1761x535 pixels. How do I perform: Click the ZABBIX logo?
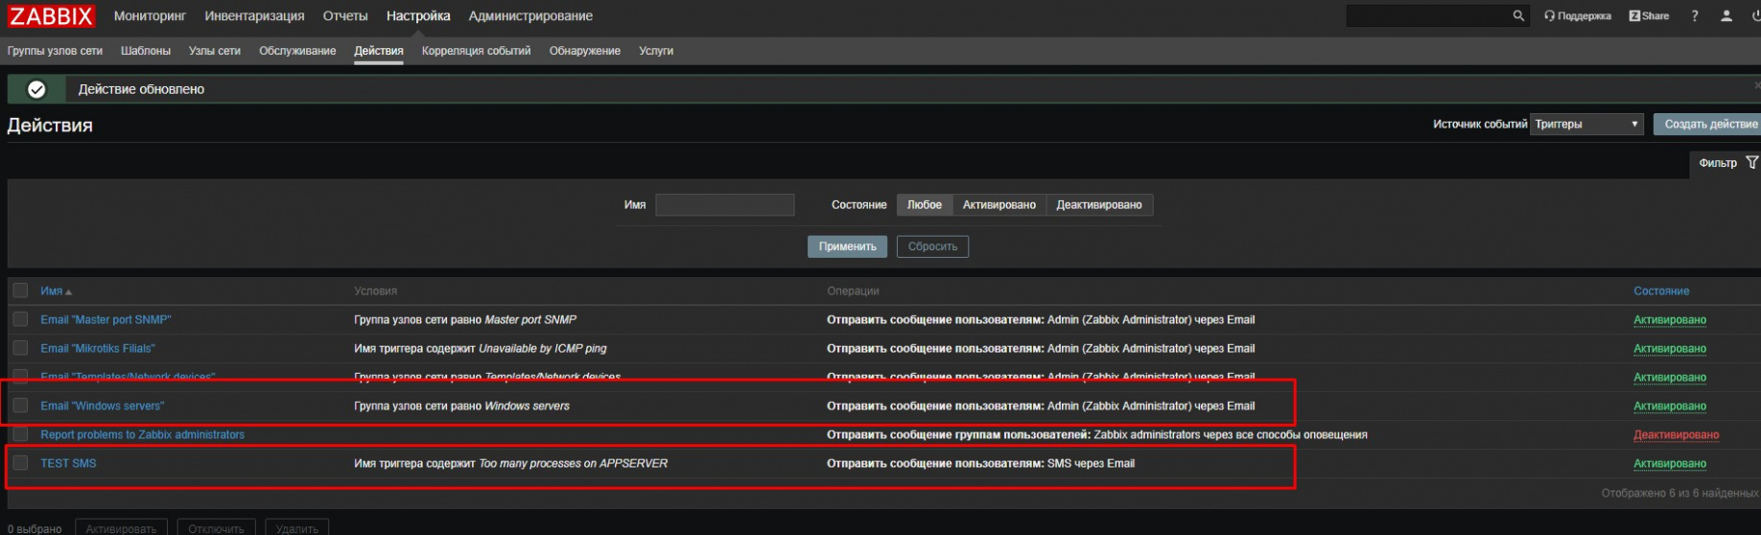pos(51,16)
